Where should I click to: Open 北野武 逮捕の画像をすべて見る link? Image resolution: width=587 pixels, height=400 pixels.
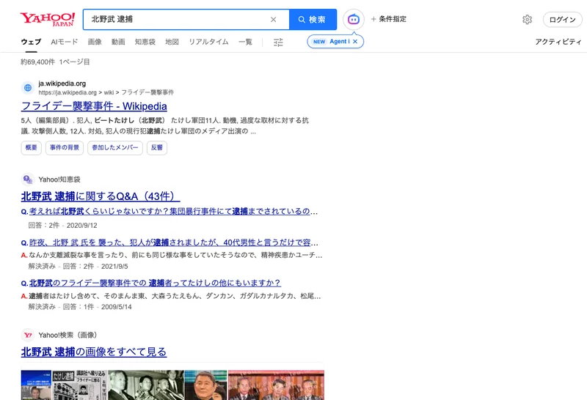94,352
